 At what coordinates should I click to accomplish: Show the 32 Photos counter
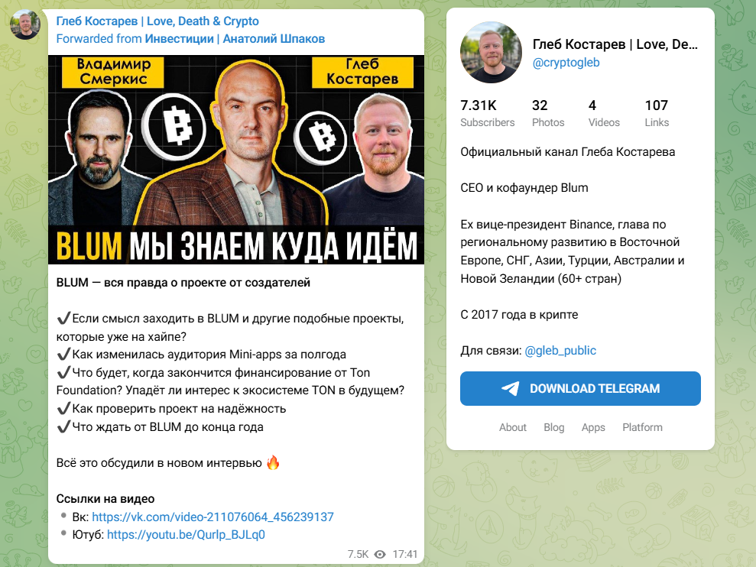548,113
